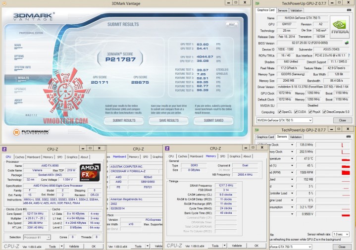The height and width of the screenshot is (250, 356).
Task: Click Close button in the GPU-Z Sensors window
Action: (x=342, y=247)
